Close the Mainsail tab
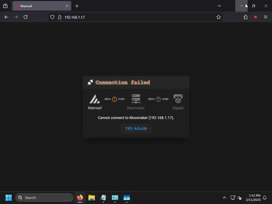 click(67, 6)
